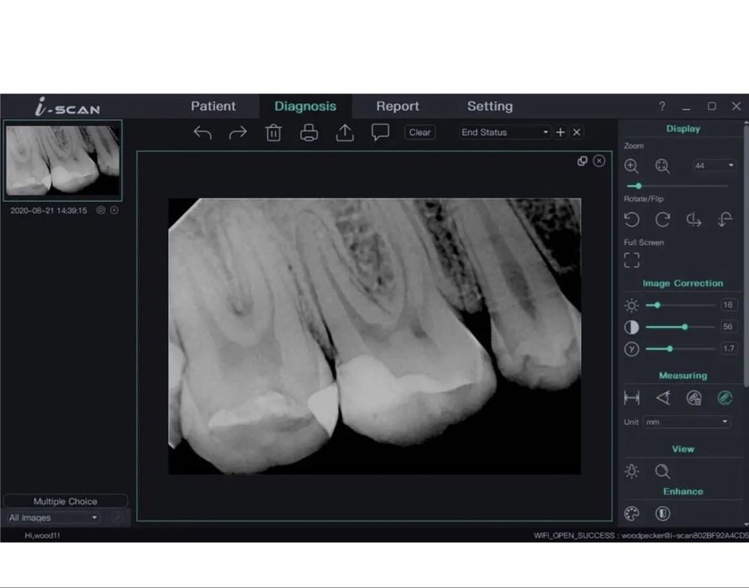Expand the zoom level dropdown showing 44
Image resolution: width=749 pixels, height=588 pixels.
[714, 166]
